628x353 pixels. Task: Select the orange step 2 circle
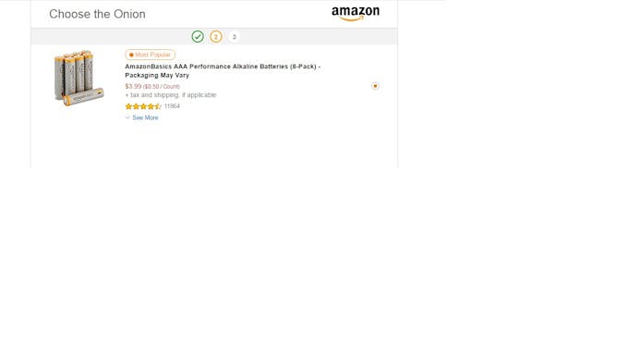[x=216, y=36]
